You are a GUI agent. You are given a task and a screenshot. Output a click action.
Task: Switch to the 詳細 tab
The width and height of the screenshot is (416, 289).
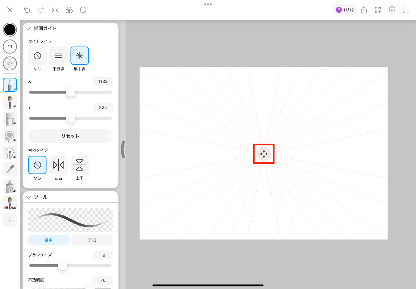coord(92,240)
